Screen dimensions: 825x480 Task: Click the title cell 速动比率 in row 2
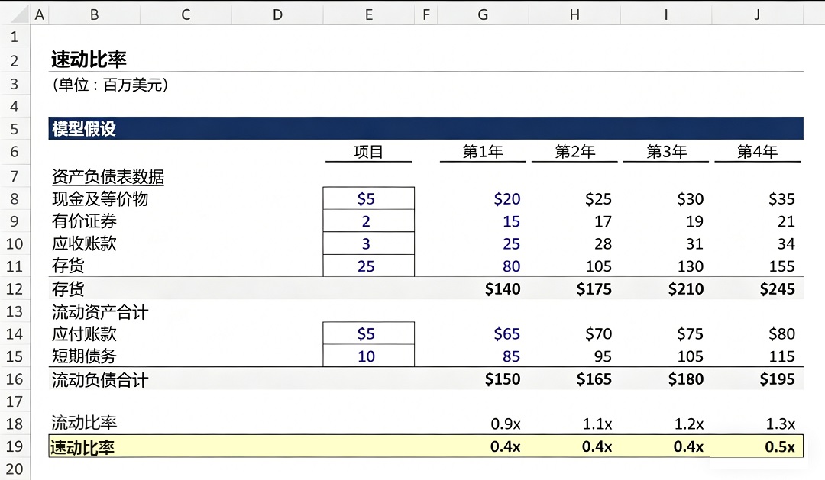pos(89,60)
